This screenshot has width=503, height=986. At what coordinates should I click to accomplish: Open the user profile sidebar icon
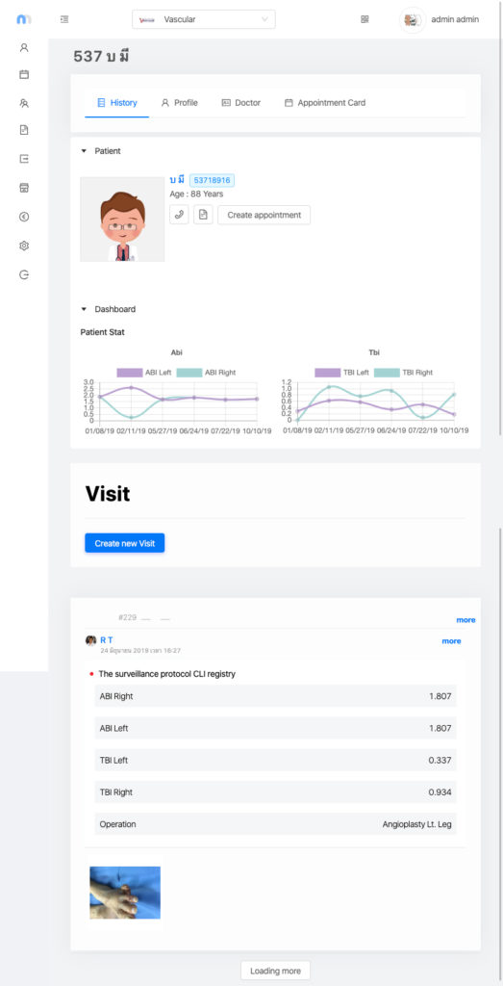(x=24, y=47)
